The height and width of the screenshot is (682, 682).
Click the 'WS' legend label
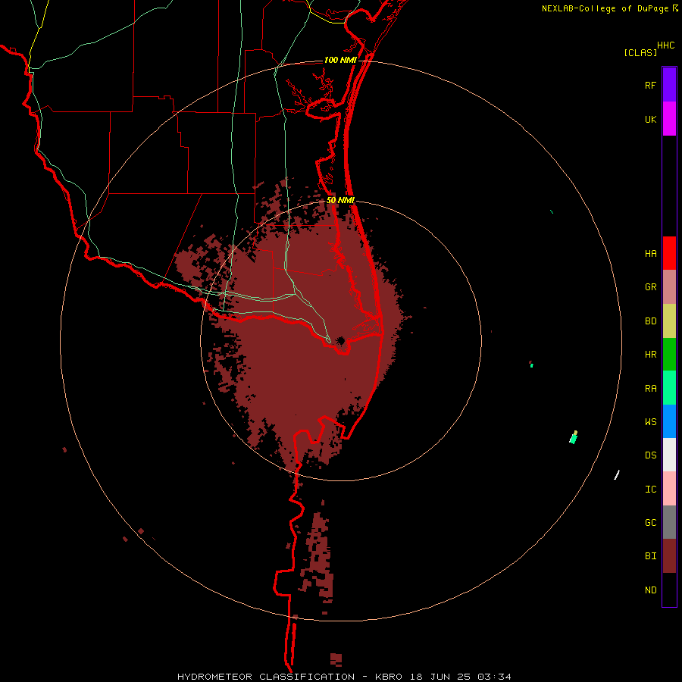pyautogui.click(x=650, y=421)
